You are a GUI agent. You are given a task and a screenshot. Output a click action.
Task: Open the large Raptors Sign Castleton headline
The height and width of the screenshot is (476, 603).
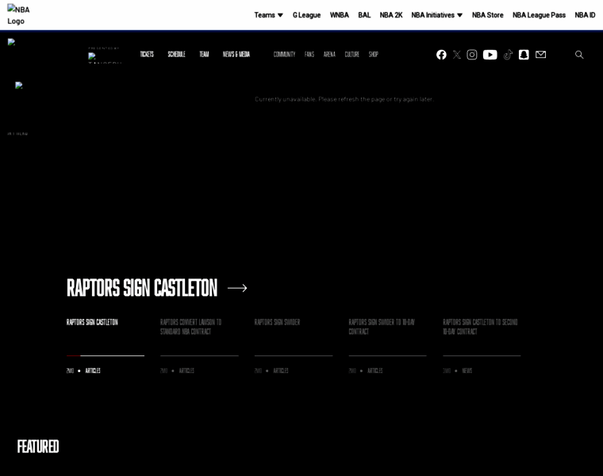click(142, 288)
